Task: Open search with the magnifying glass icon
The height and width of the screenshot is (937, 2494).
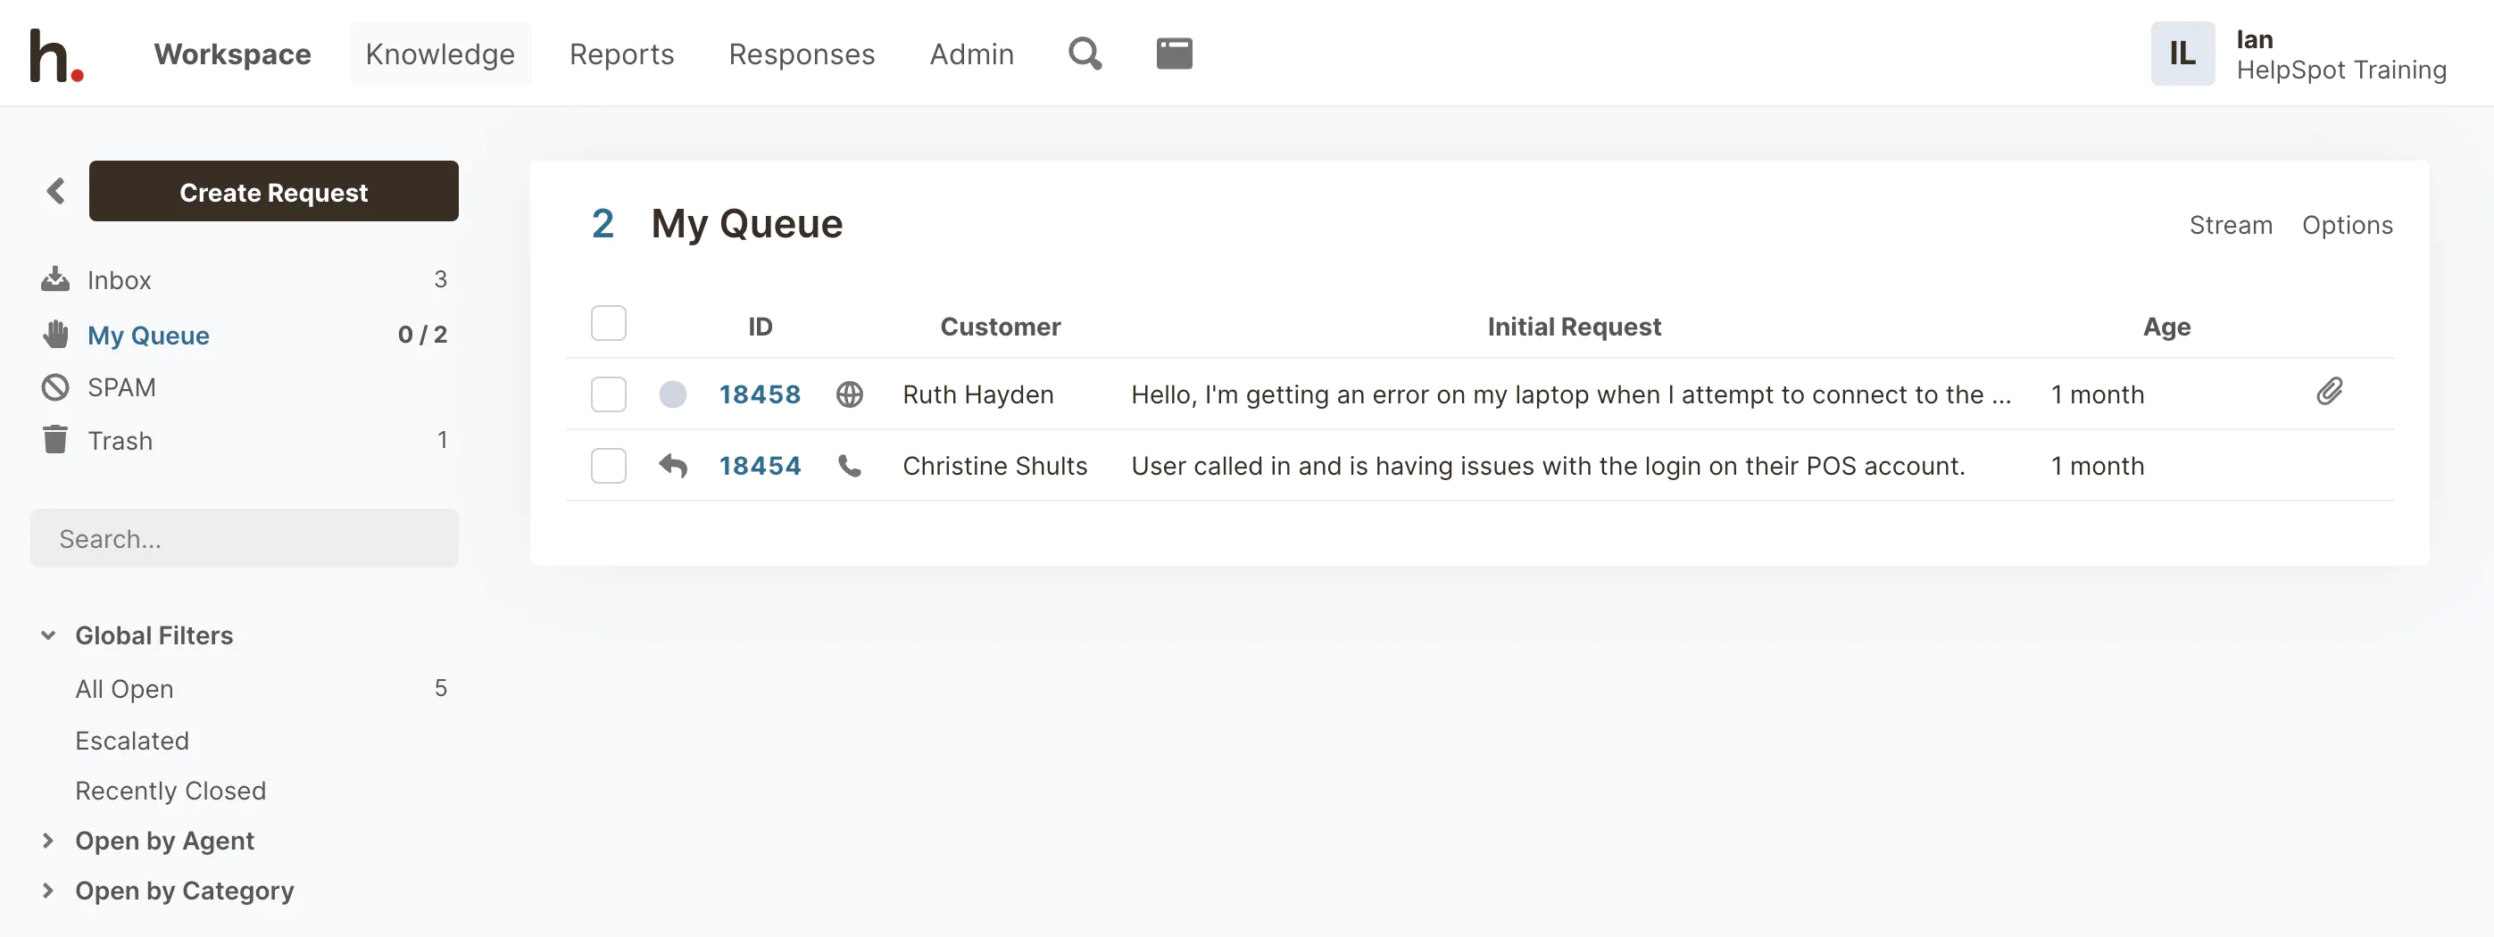Action: point(1085,54)
